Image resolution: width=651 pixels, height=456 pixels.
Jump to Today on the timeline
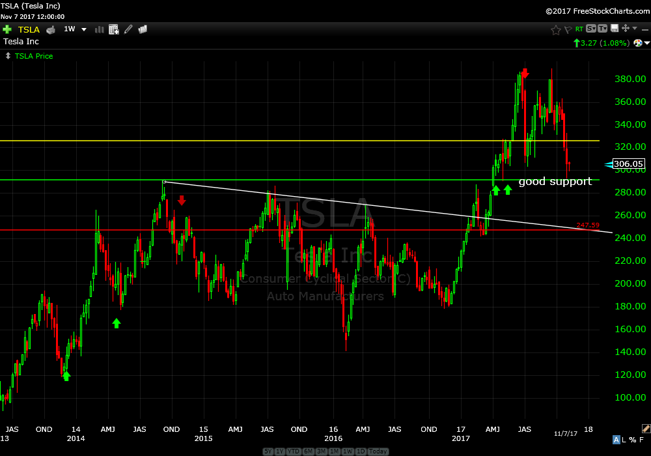[378, 451]
